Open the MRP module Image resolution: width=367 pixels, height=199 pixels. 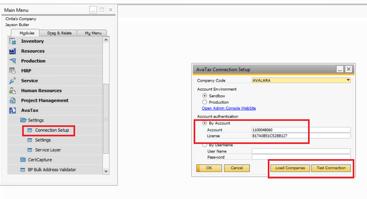26,71
